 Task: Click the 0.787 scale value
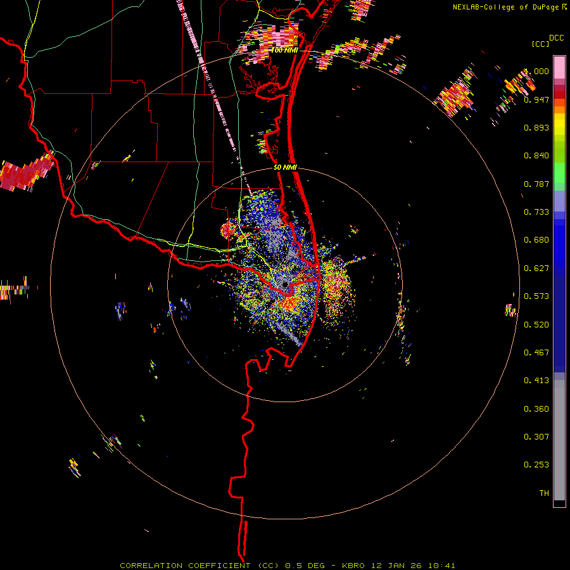536,184
